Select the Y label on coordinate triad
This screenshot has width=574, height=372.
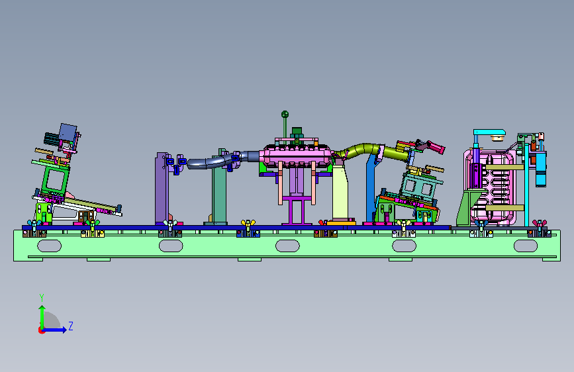coord(42,297)
